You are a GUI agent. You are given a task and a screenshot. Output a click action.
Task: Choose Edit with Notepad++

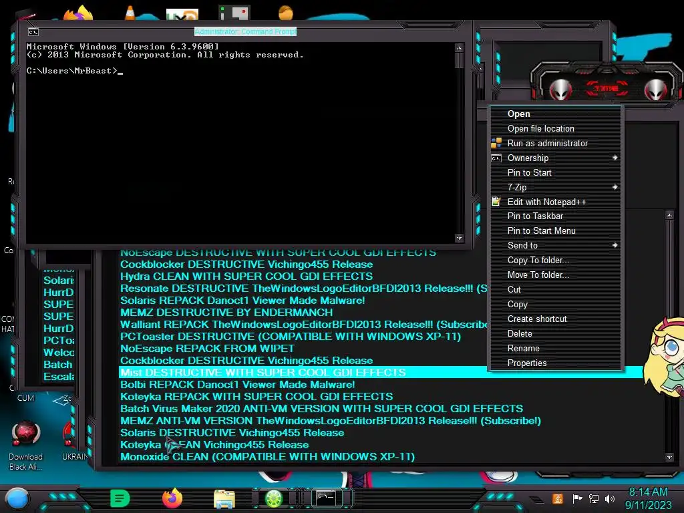(x=555, y=202)
